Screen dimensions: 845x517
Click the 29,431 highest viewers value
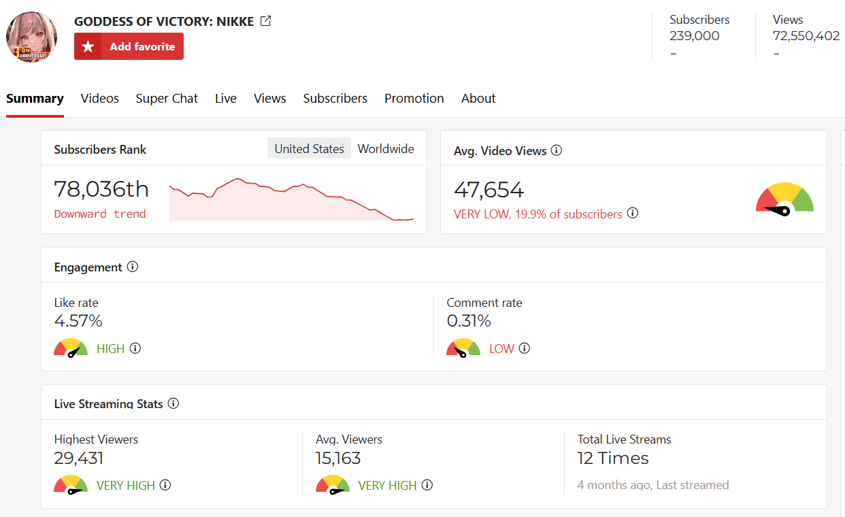[79, 458]
